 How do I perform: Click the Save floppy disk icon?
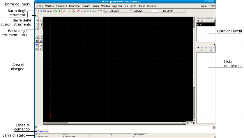(x=44, y=11)
